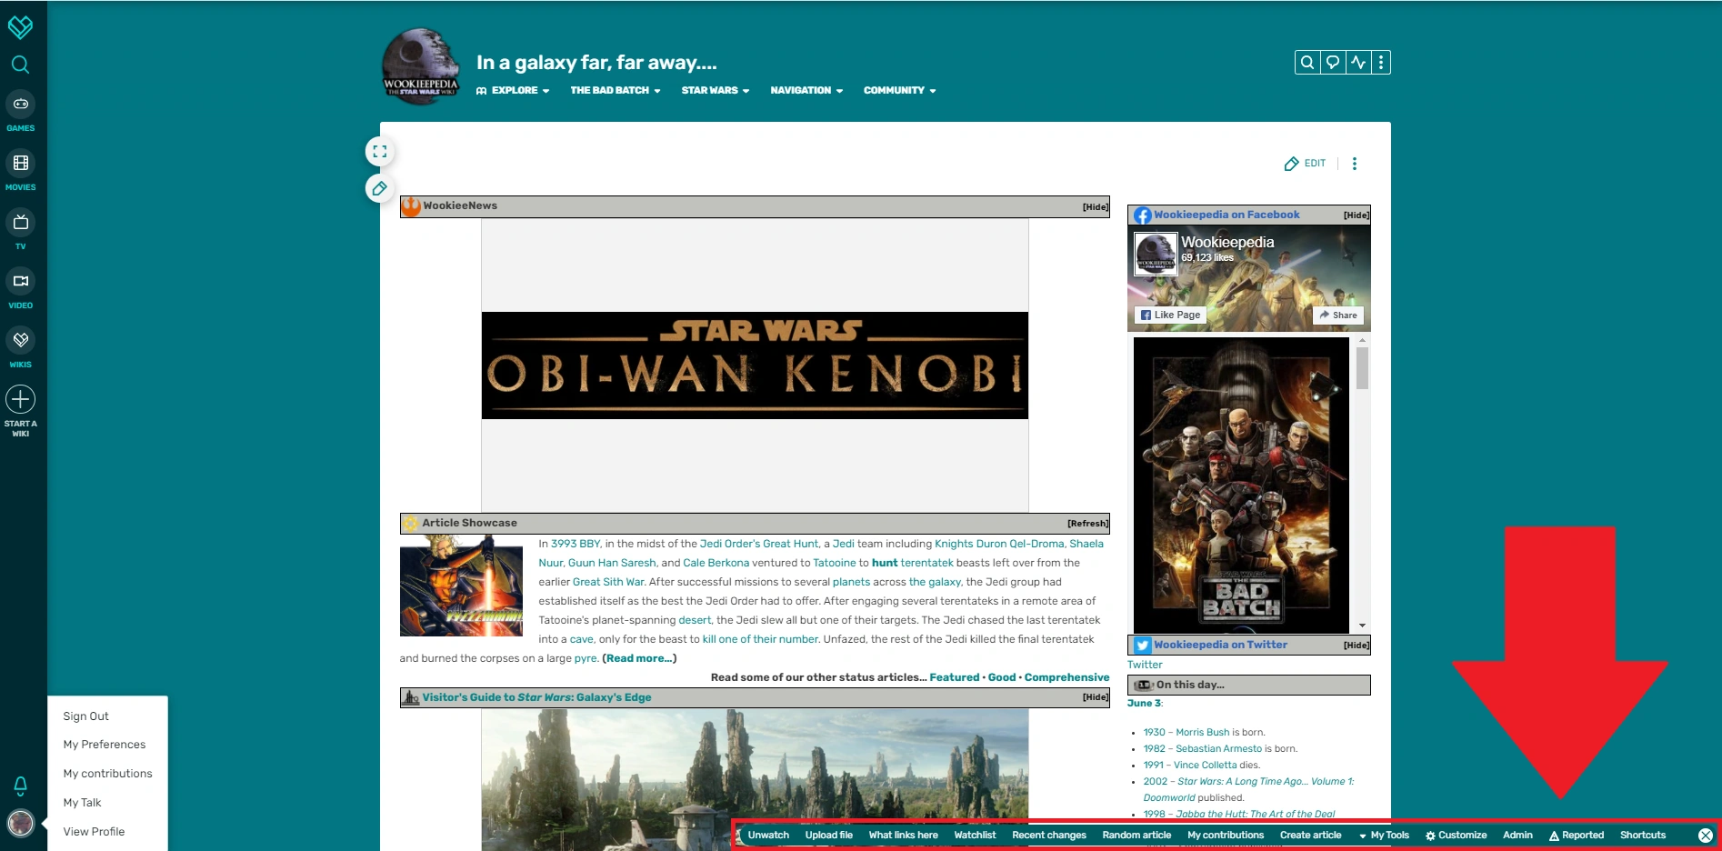Screen dimensions: 1722x851
Task: Expand the COMMUNITY dropdown menu
Action: [899, 91]
